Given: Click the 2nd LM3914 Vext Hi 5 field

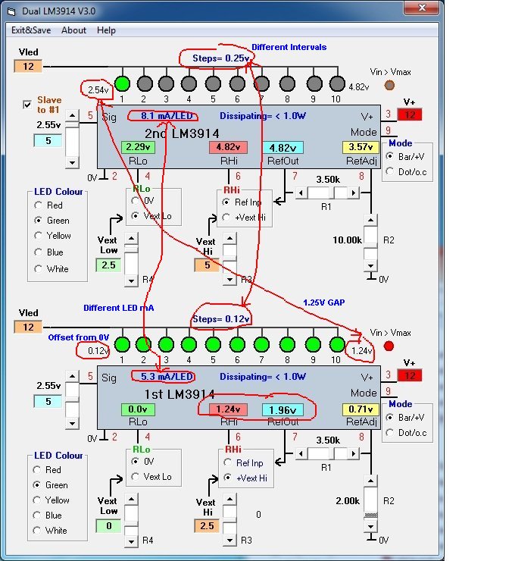Looking at the screenshot, I should 207,265.
